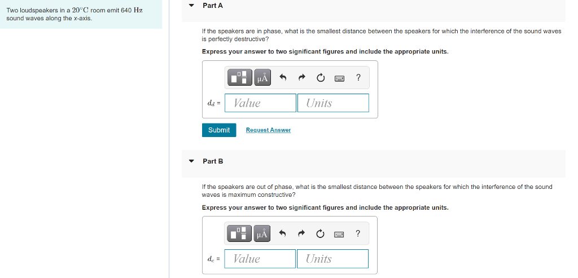
Task: Open templates icon in Part A toolbar
Action: [240, 78]
